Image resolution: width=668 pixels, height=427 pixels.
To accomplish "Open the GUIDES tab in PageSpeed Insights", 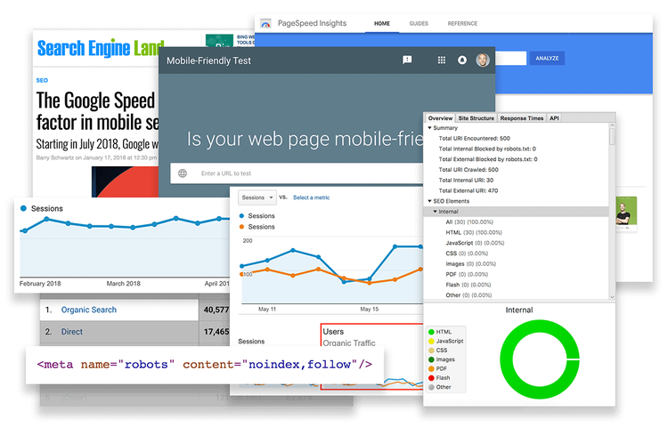I will (419, 23).
